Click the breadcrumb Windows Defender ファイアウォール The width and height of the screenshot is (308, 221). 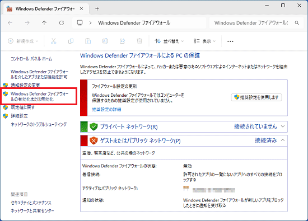pos(134,23)
